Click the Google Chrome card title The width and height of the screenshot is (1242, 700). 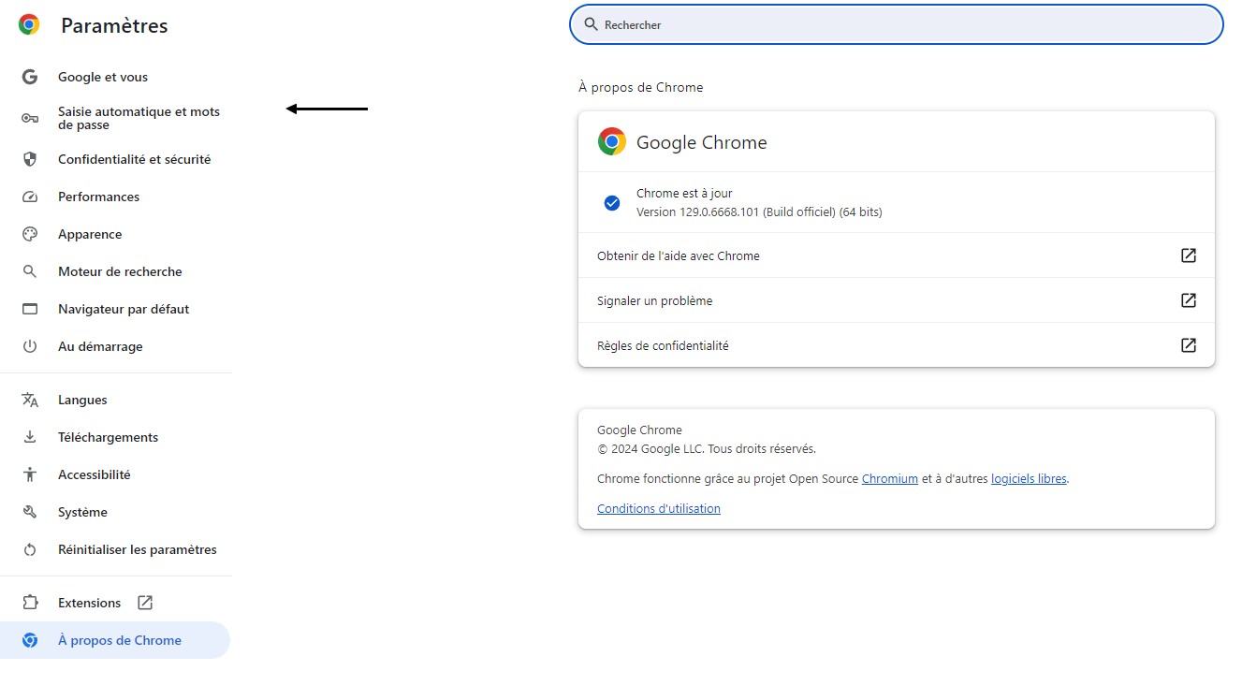coord(701,142)
